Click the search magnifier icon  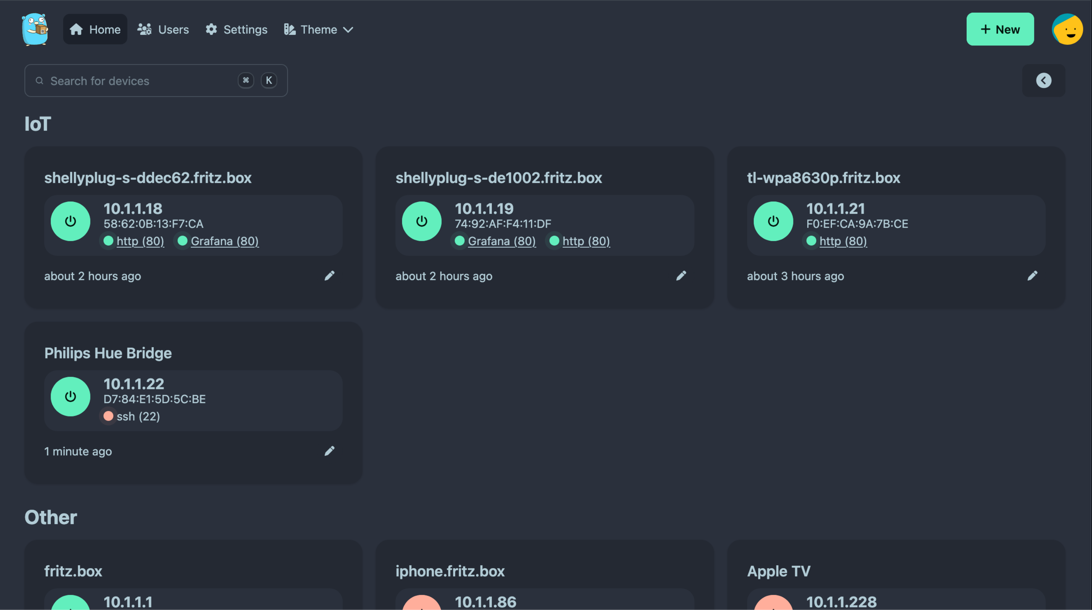(x=39, y=81)
